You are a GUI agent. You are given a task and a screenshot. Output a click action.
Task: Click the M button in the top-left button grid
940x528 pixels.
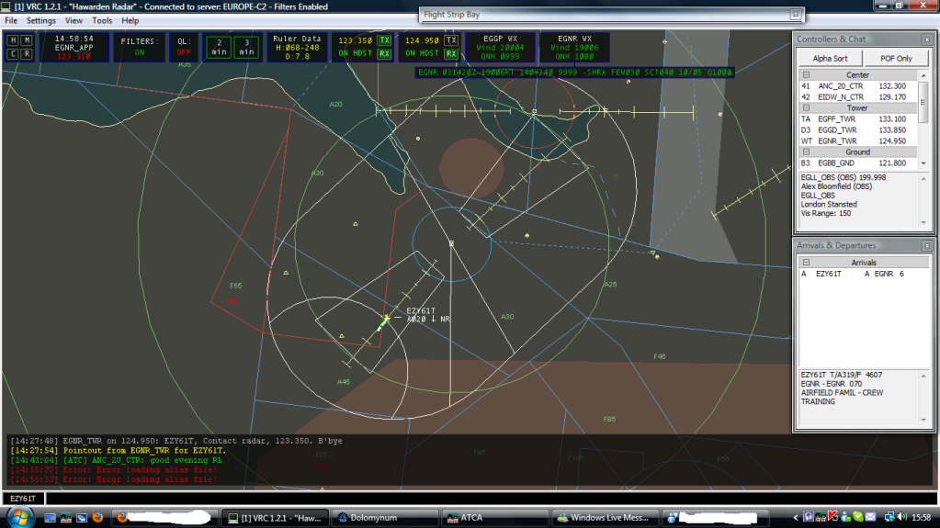point(27,40)
